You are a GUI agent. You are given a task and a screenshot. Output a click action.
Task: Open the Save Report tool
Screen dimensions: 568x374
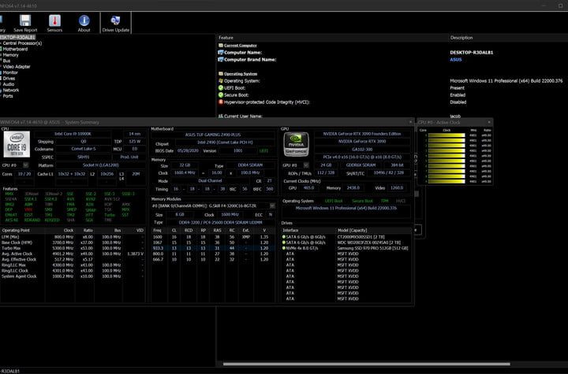click(25, 24)
